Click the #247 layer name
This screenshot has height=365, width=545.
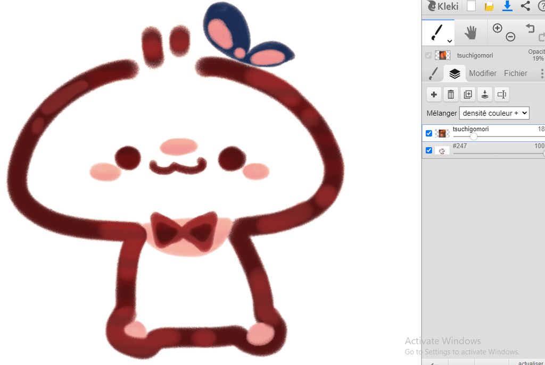click(x=459, y=146)
